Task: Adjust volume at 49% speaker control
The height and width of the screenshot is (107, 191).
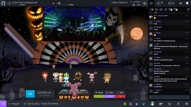Action: 134,5
